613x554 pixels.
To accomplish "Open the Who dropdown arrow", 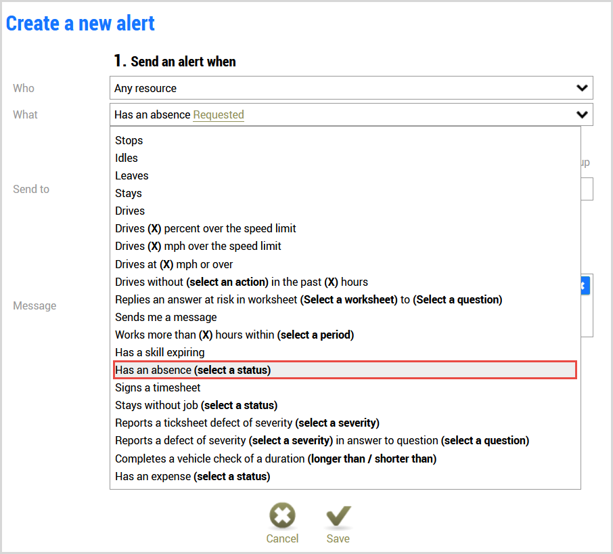I will [582, 88].
